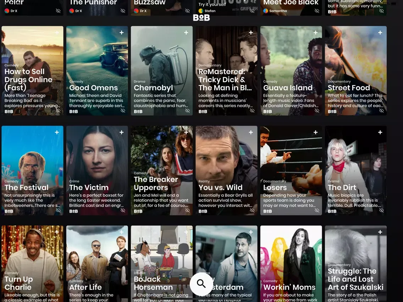The image size is (403, 302).
Task: Add The Dirt with plus icon
Action: coord(380,132)
